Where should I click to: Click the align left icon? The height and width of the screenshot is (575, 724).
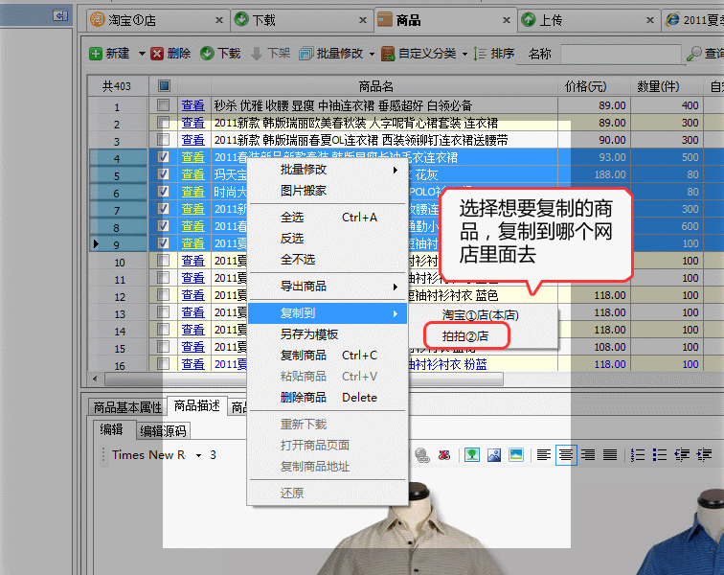click(543, 455)
